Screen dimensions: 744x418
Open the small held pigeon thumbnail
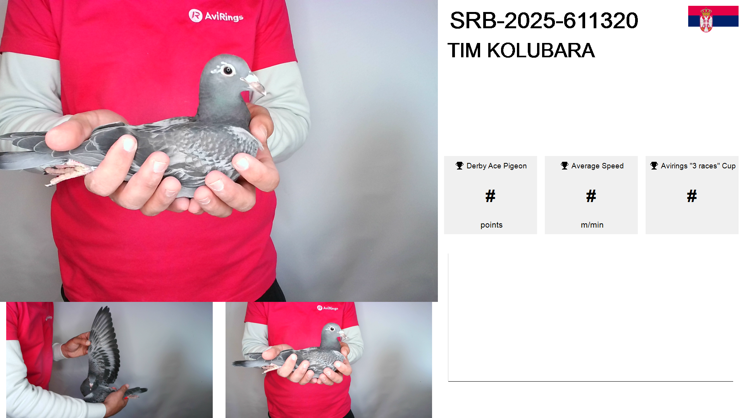pyautogui.click(x=329, y=360)
